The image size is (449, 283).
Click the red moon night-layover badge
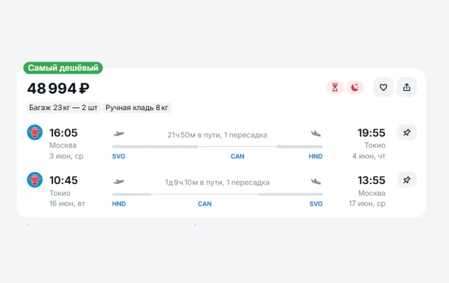355,87
